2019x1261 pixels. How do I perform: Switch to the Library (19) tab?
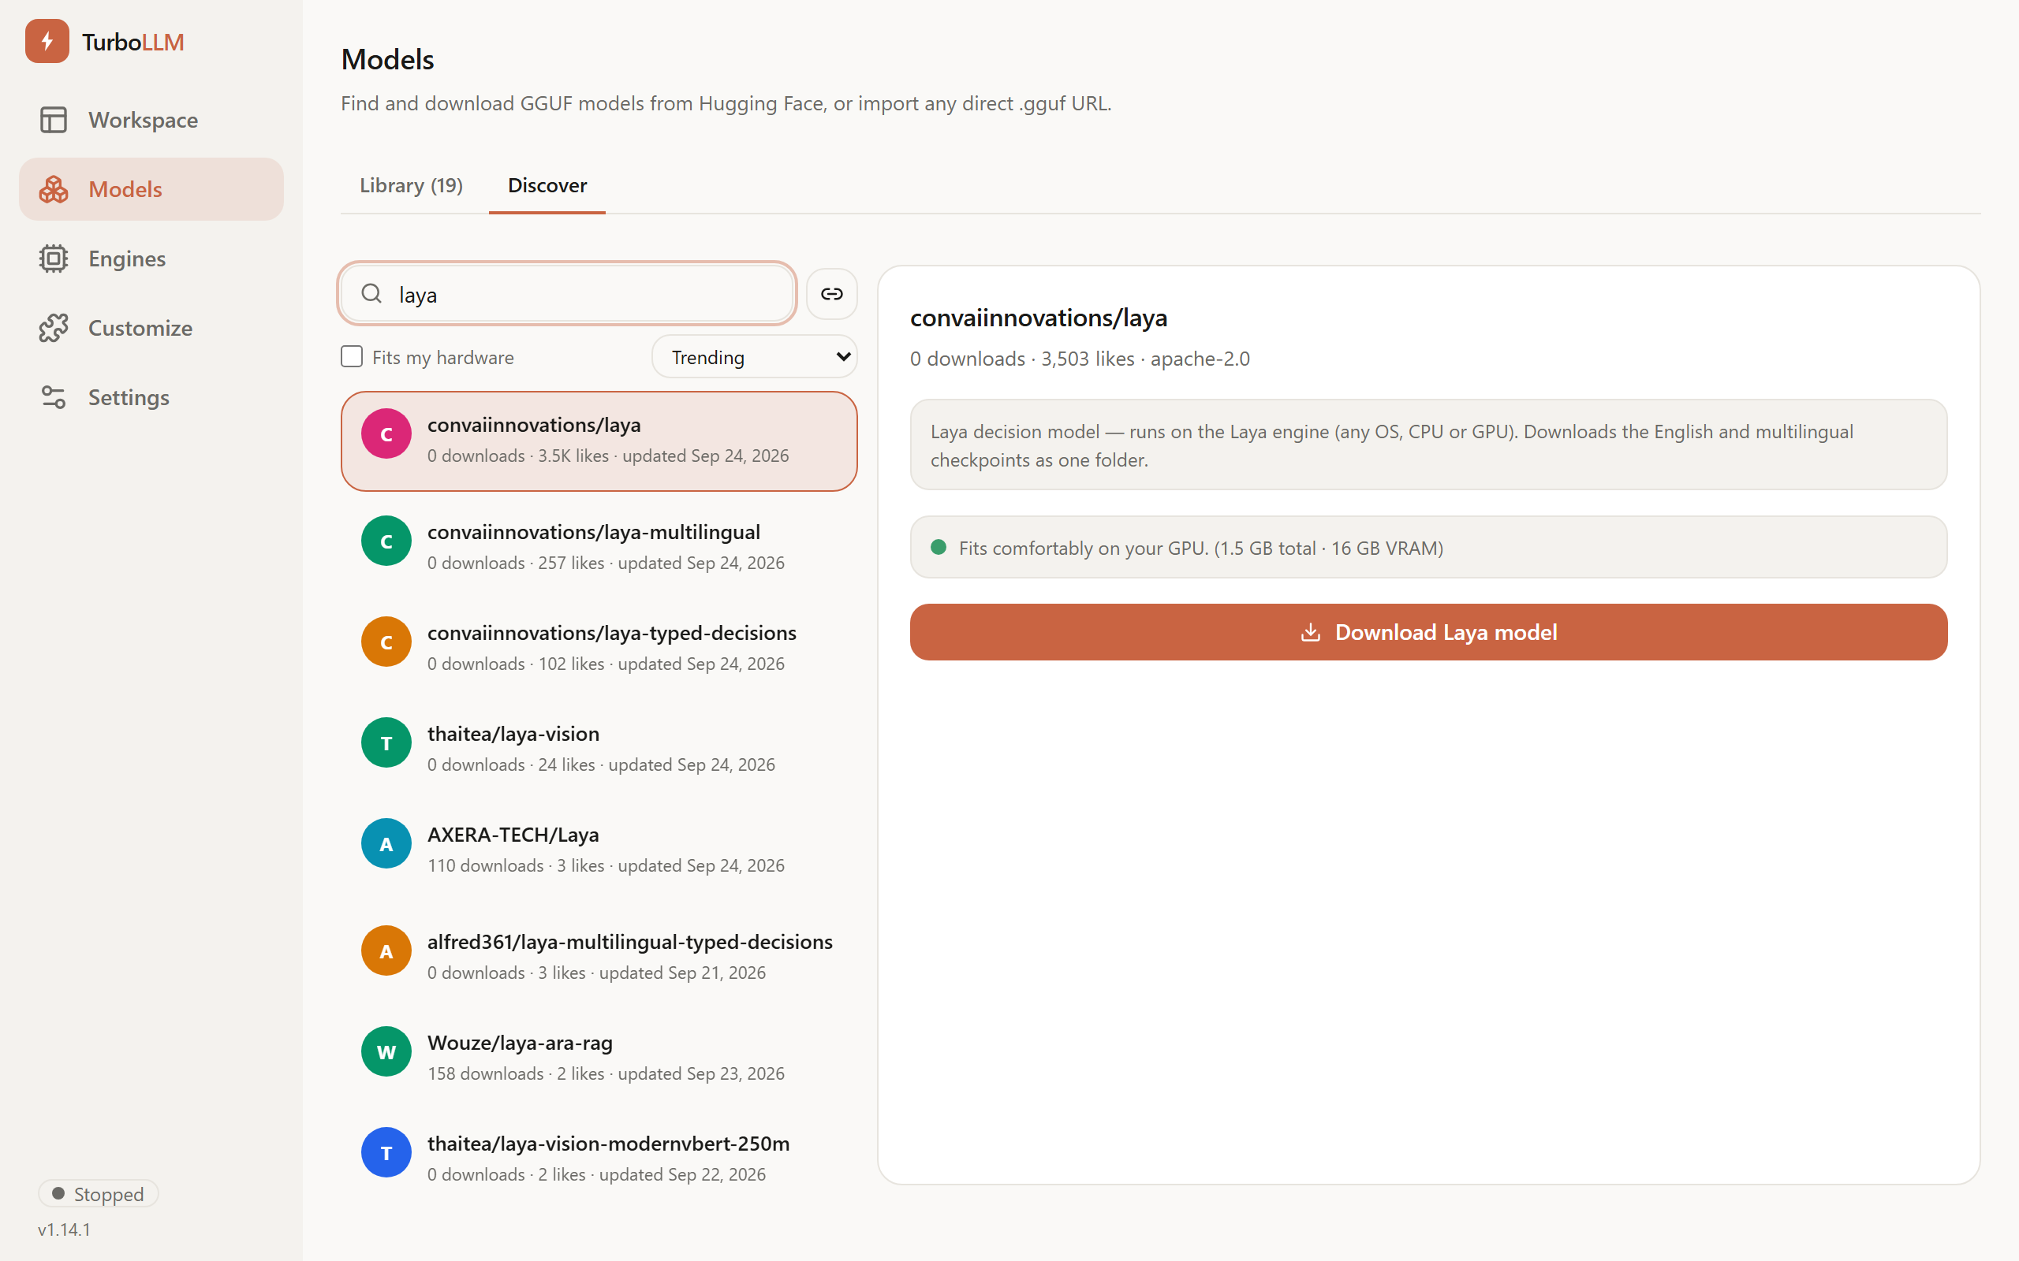tap(412, 185)
